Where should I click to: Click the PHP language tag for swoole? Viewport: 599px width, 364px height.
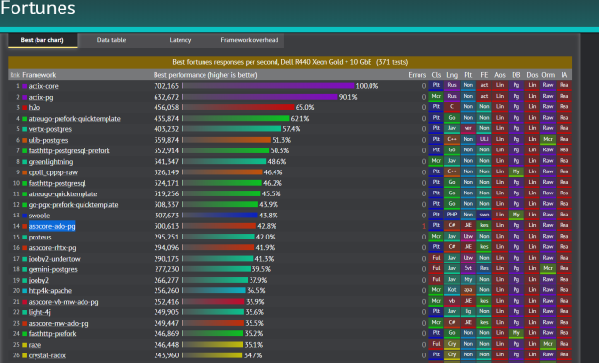coord(452,215)
